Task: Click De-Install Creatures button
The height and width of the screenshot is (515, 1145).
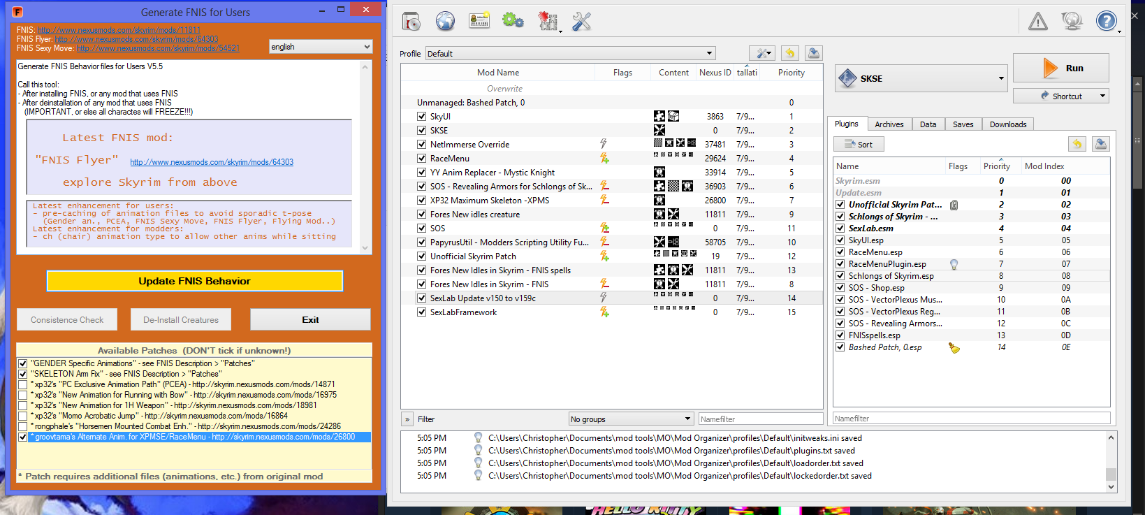Action: pos(181,320)
